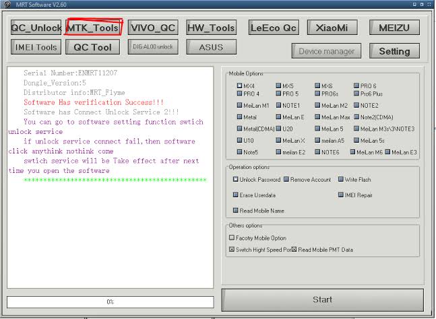Enable Facotry Mobile Option checkbox

232,238
